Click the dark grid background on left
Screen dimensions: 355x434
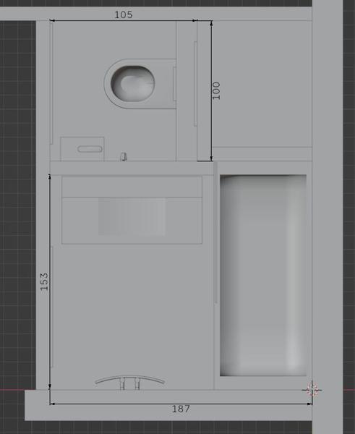click(x=17, y=205)
